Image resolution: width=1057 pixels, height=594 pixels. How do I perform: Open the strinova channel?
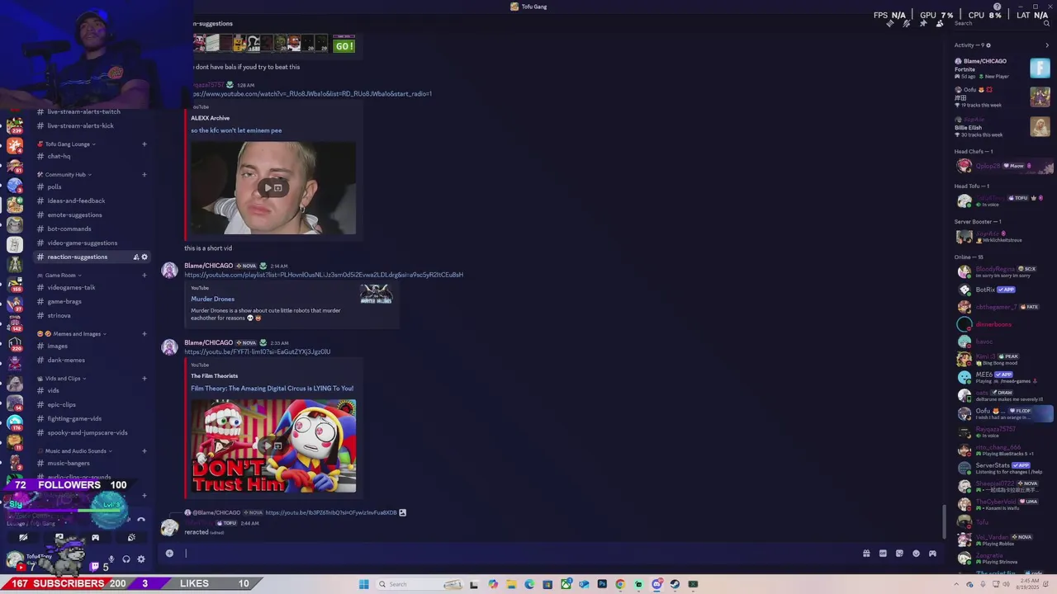click(x=59, y=315)
